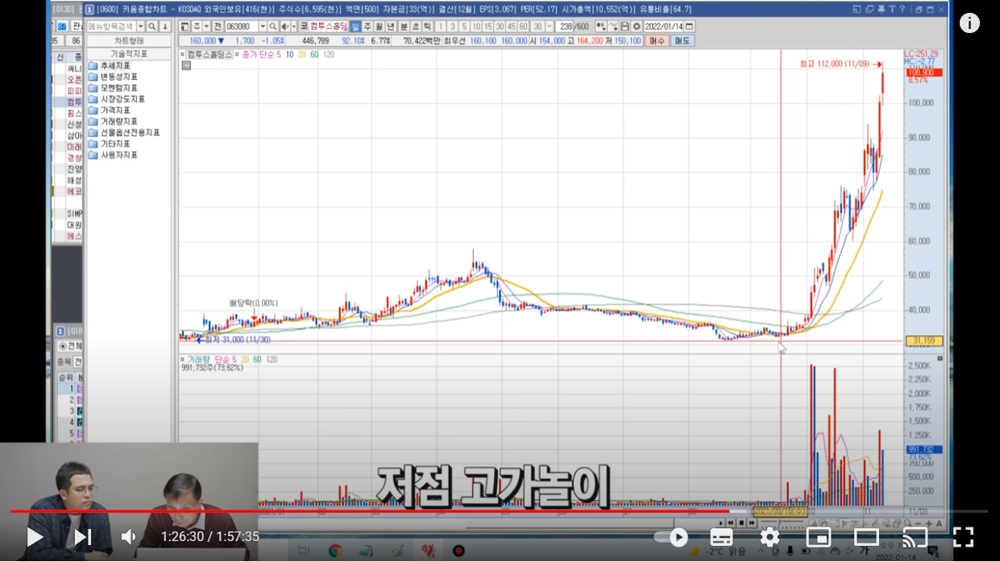Viewport: 1000px width, 562px height.
Task: Click the 거래량 volume legend label
Action: coord(199,358)
